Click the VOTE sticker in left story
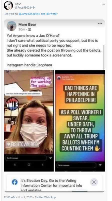Viewport: 112px width, 201px height. coord(12,104)
